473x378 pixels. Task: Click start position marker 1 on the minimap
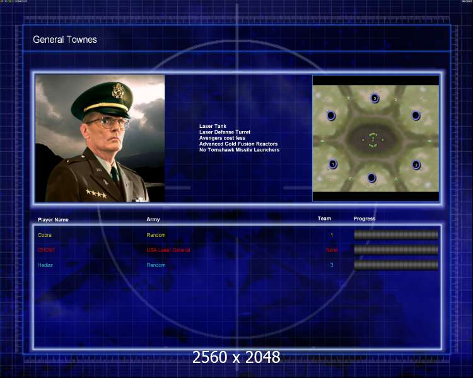[333, 164]
